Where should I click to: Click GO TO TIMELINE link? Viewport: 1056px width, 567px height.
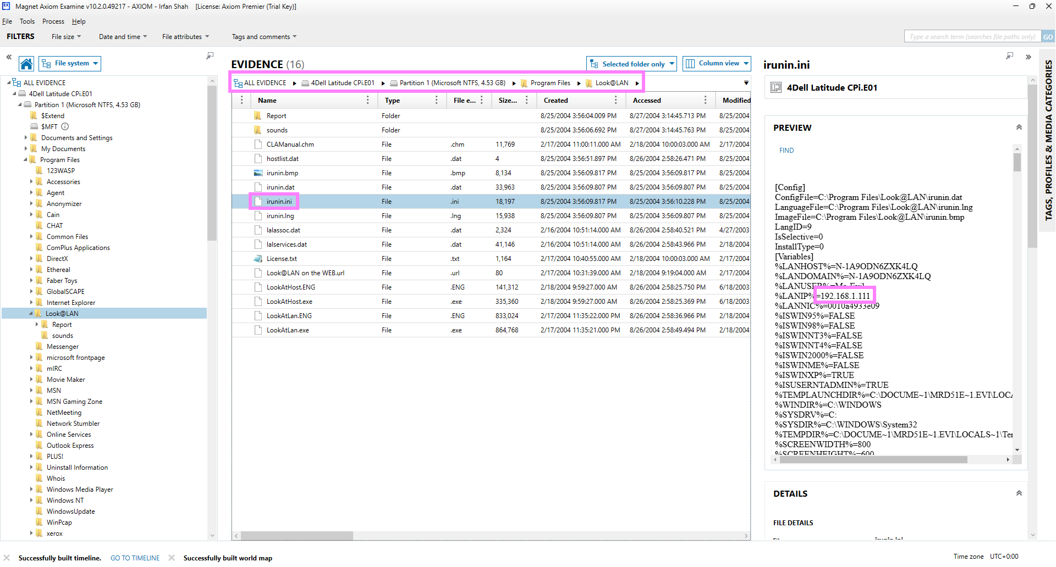135,558
